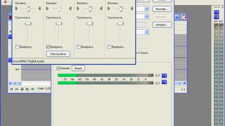Click channel 2 button in side meter panel
225x126 pixels.
pyautogui.click(x=217, y=17)
